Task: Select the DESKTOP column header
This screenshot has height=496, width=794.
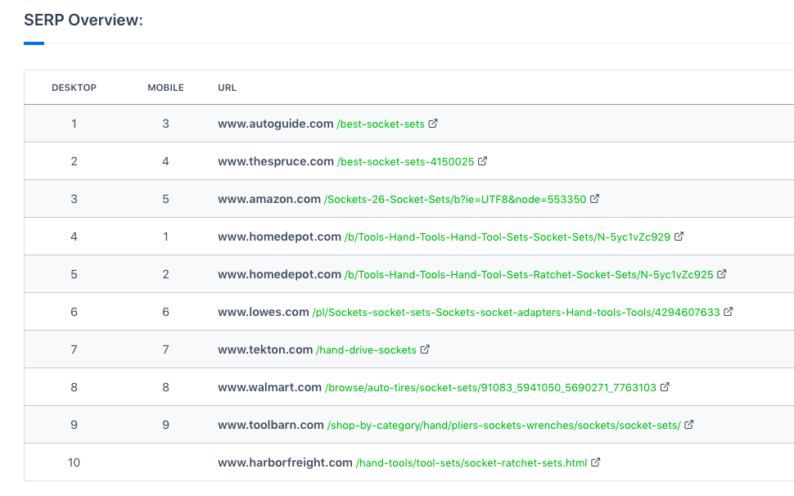Action: click(74, 88)
